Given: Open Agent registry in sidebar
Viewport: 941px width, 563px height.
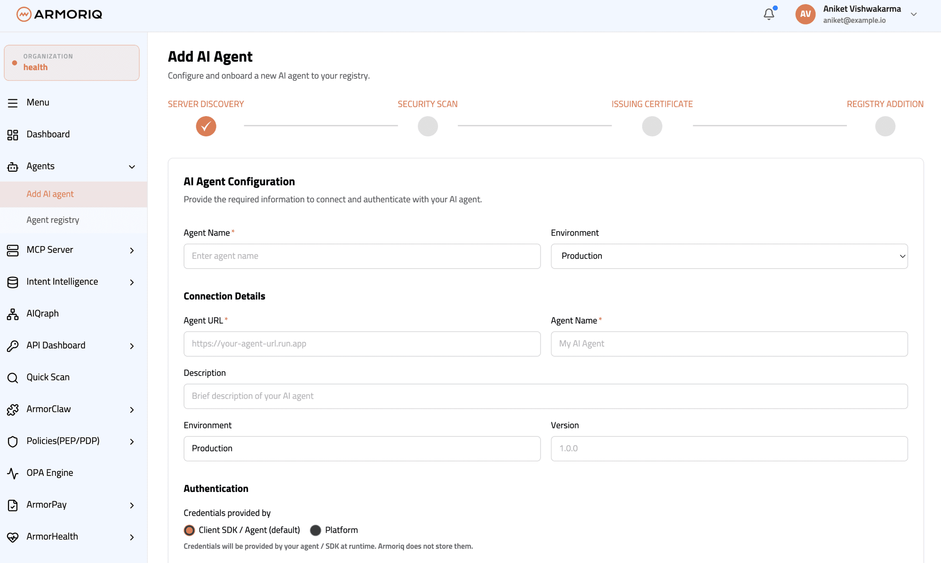Looking at the screenshot, I should [x=73, y=220].
